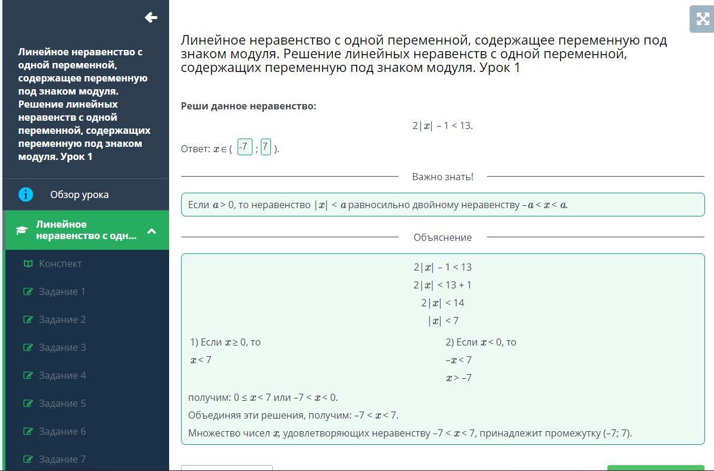Image resolution: width=714 pixels, height=471 pixels.
Task: Click the Объяснение heading
Action: pyautogui.click(x=442, y=237)
